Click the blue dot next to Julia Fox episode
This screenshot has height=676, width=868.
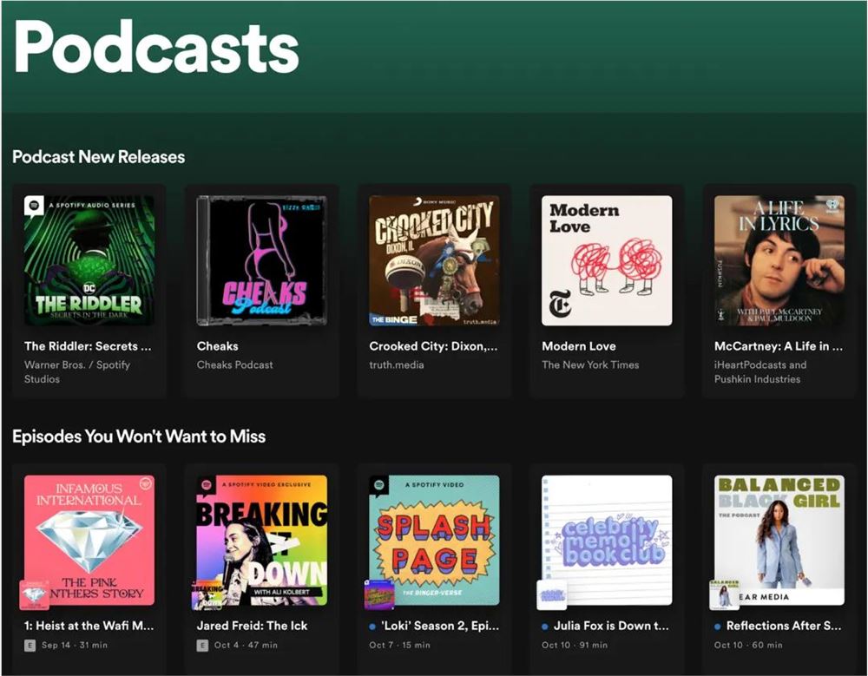[545, 627]
